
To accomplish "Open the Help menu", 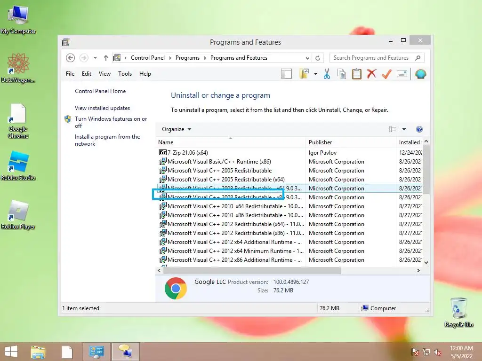I will [145, 74].
